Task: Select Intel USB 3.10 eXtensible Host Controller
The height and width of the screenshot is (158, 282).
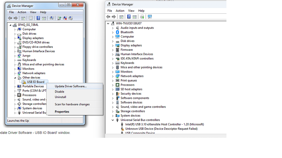Action: click(164, 124)
